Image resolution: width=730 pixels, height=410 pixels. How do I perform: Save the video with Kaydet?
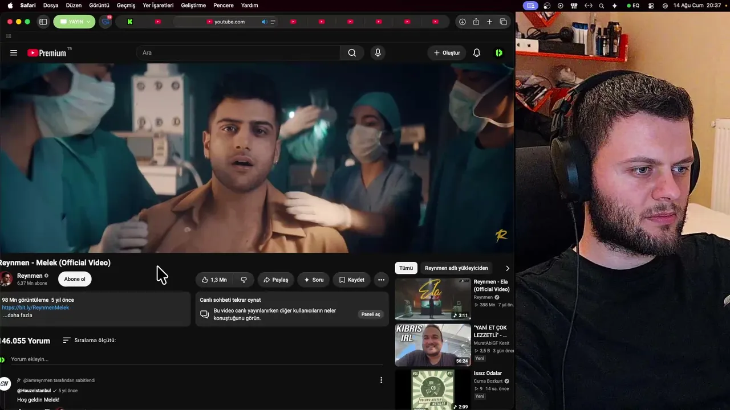(351, 280)
